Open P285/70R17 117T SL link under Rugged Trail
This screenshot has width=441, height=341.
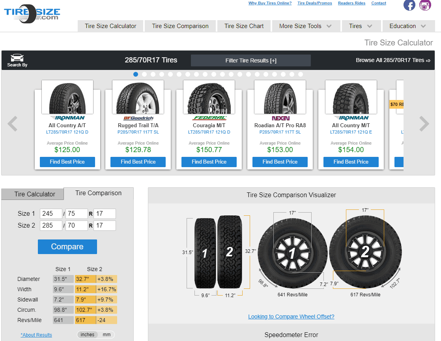click(x=138, y=132)
